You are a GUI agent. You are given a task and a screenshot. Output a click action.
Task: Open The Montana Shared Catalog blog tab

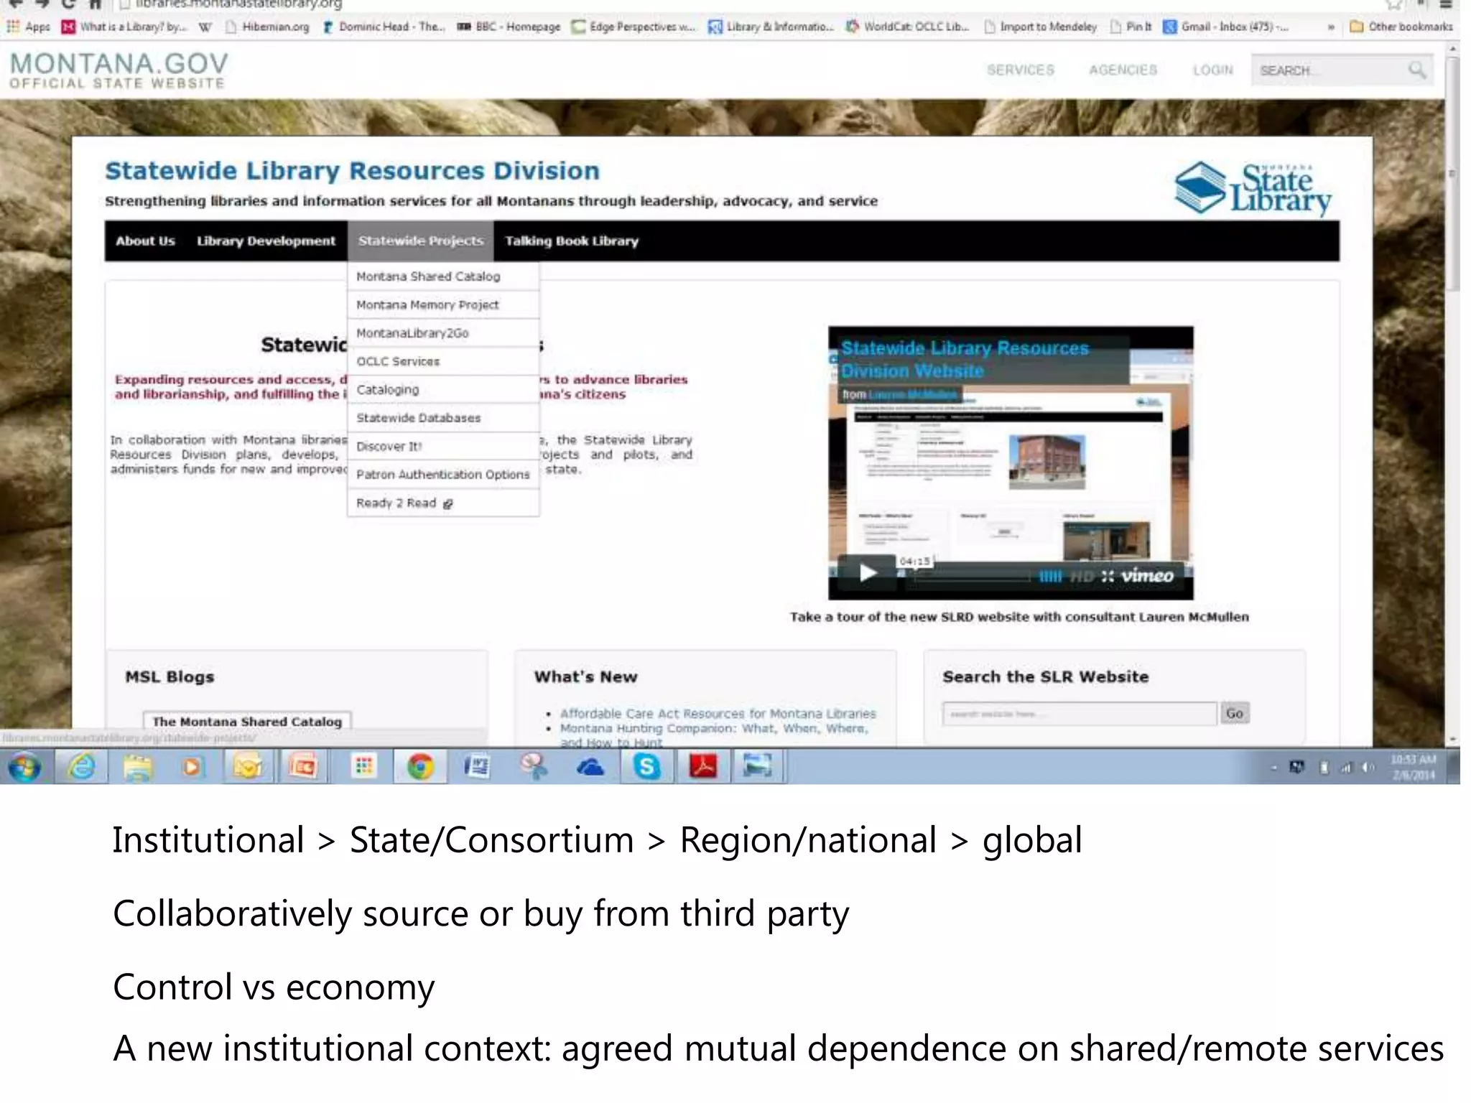click(x=247, y=722)
